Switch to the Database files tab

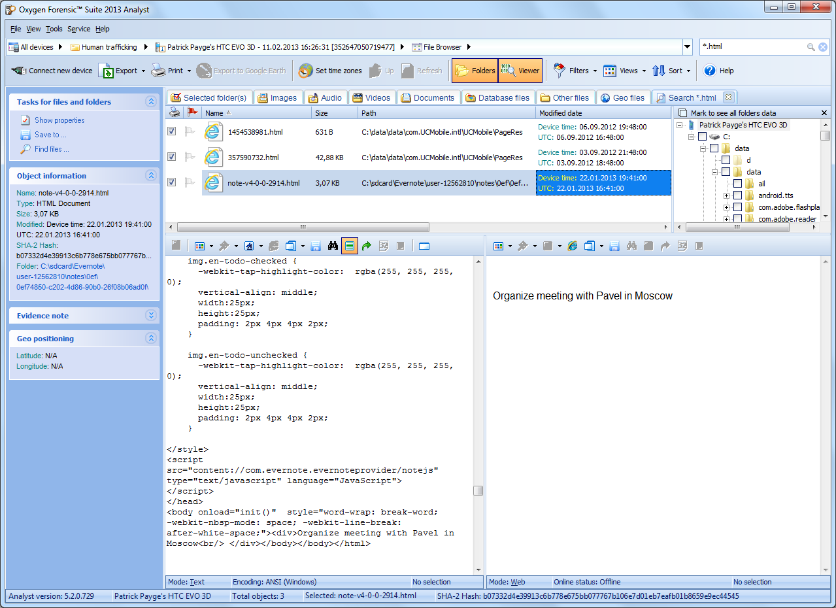[498, 97]
